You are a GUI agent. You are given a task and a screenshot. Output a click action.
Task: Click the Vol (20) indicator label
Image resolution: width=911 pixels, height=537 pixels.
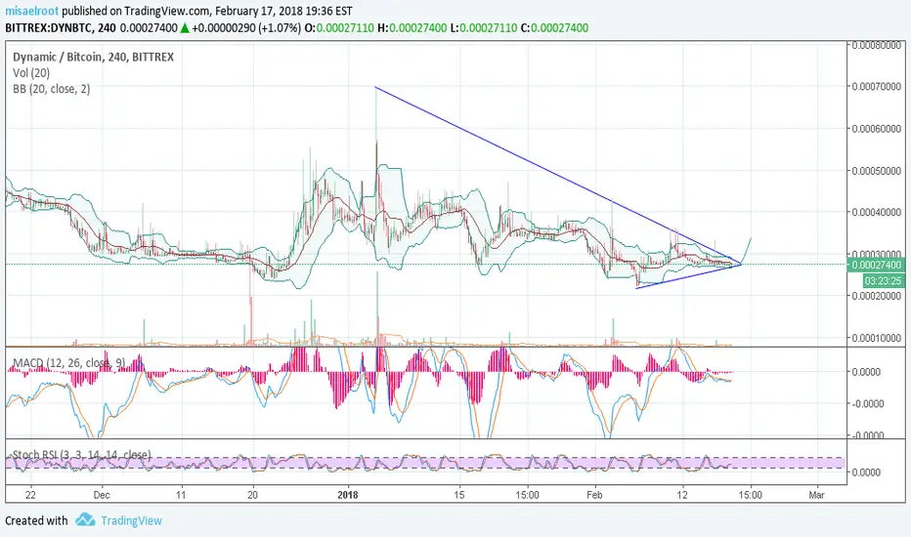click(x=31, y=73)
